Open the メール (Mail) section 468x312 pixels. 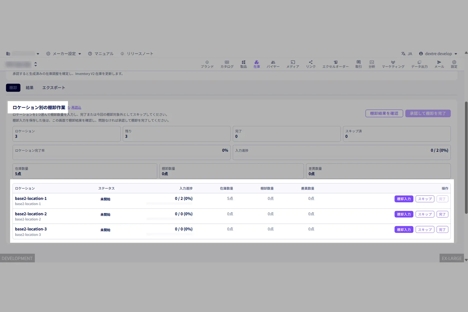[439, 64]
